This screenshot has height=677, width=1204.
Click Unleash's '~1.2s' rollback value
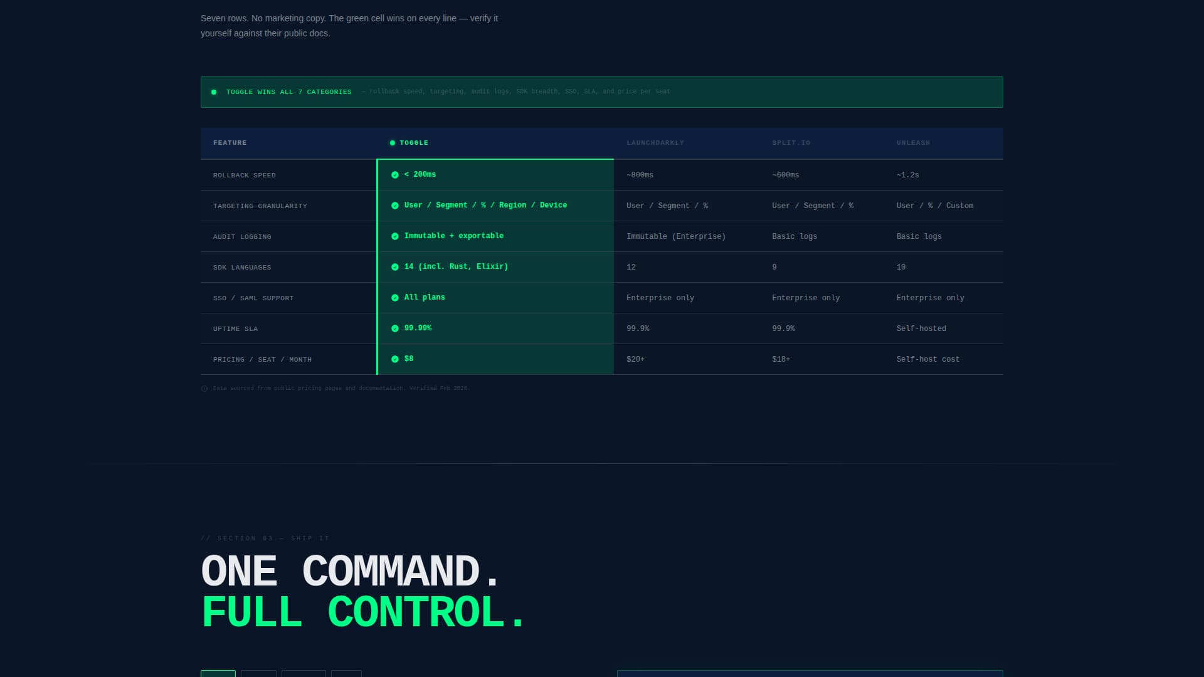[907, 175]
